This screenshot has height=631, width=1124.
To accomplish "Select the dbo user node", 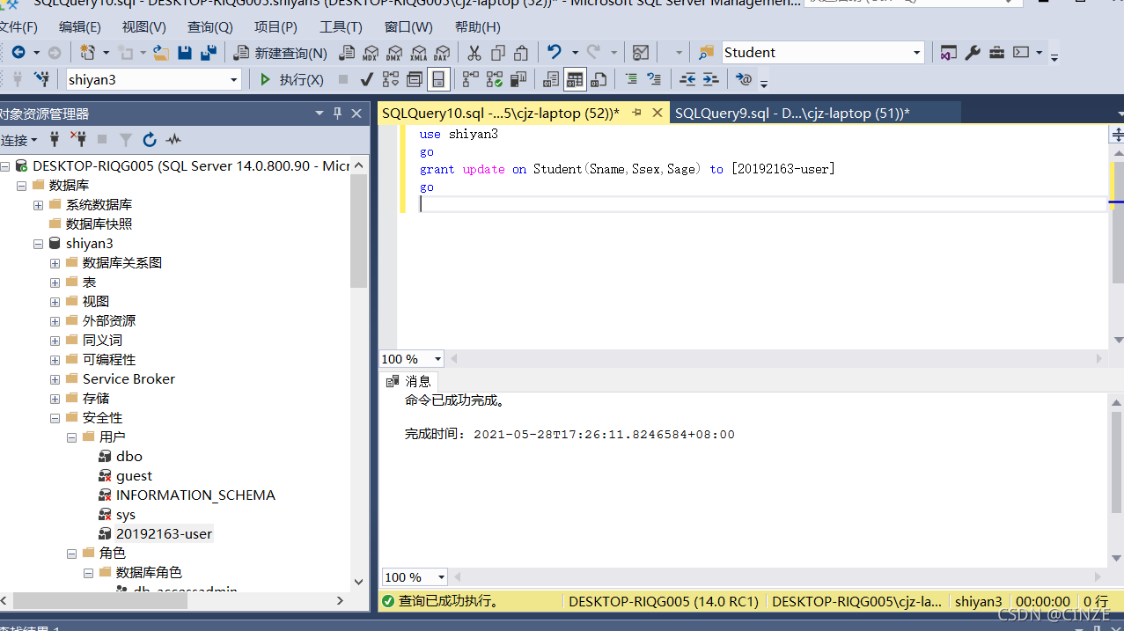I will 129,457.
